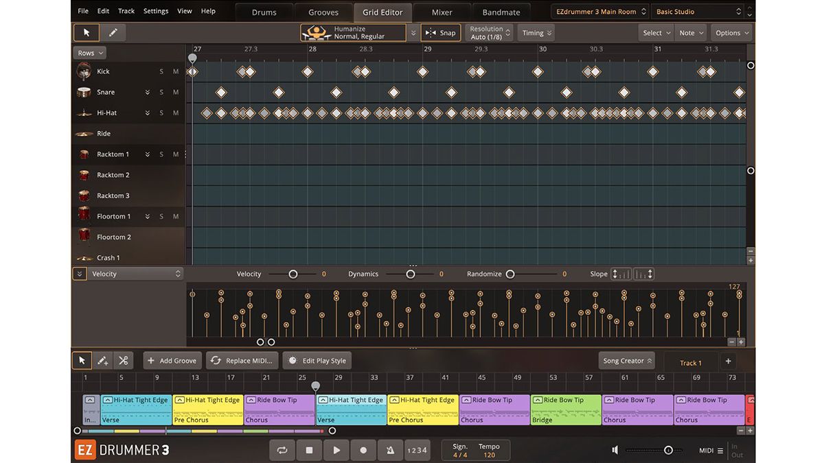Click the Kick drum icon
The width and height of the screenshot is (824, 463).
click(x=84, y=71)
